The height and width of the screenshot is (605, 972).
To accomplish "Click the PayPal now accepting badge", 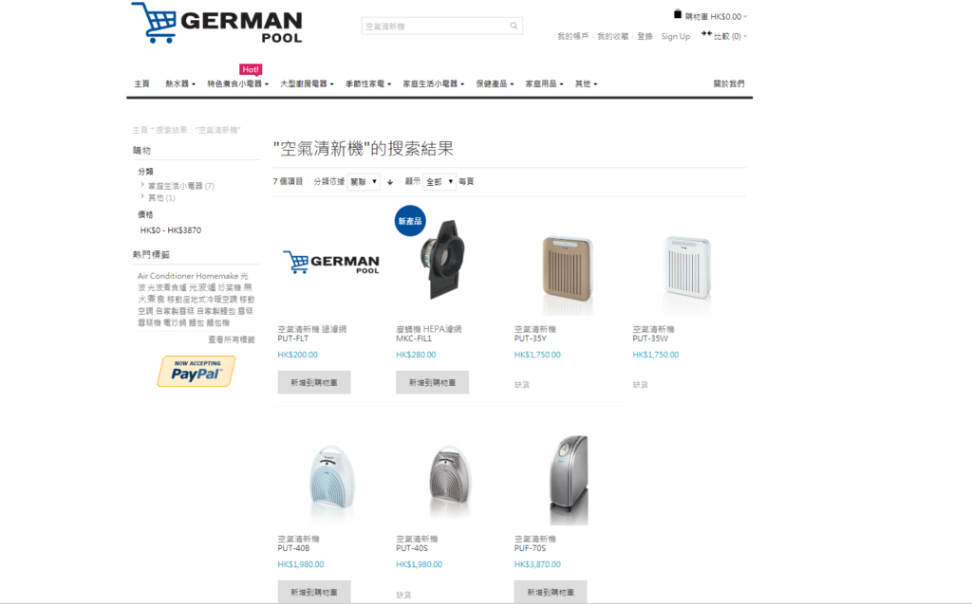I will coord(196,371).
